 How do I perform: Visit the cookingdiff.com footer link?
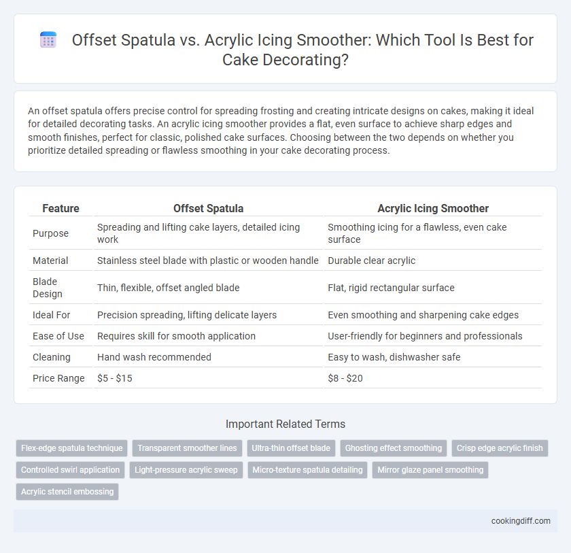coord(521,521)
